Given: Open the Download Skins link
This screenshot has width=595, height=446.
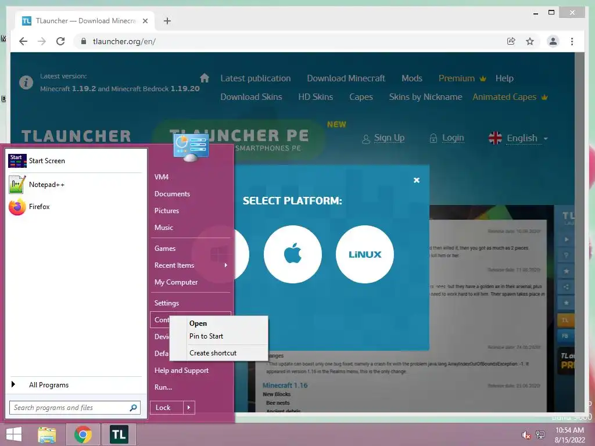Looking at the screenshot, I should pyautogui.click(x=251, y=97).
